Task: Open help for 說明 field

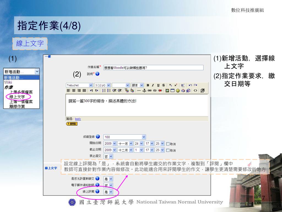Action: tap(97, 74)
